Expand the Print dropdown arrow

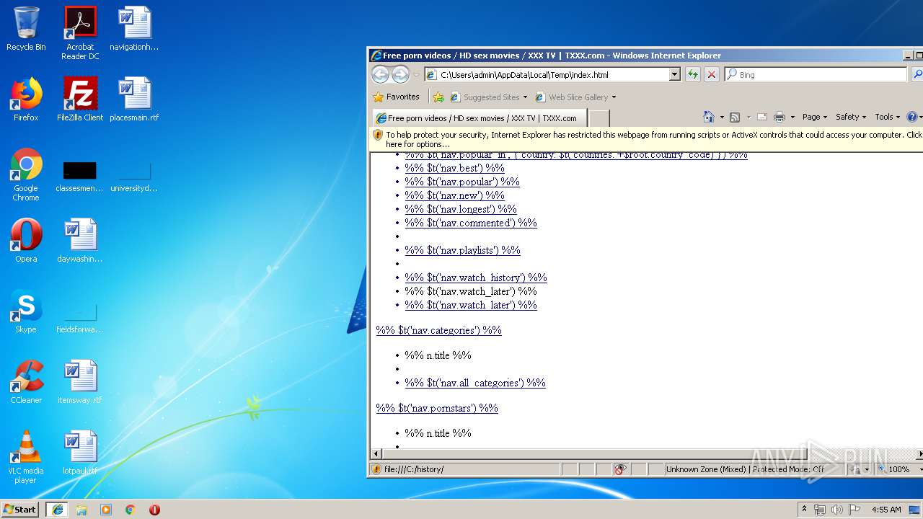[x=792, y=117]
